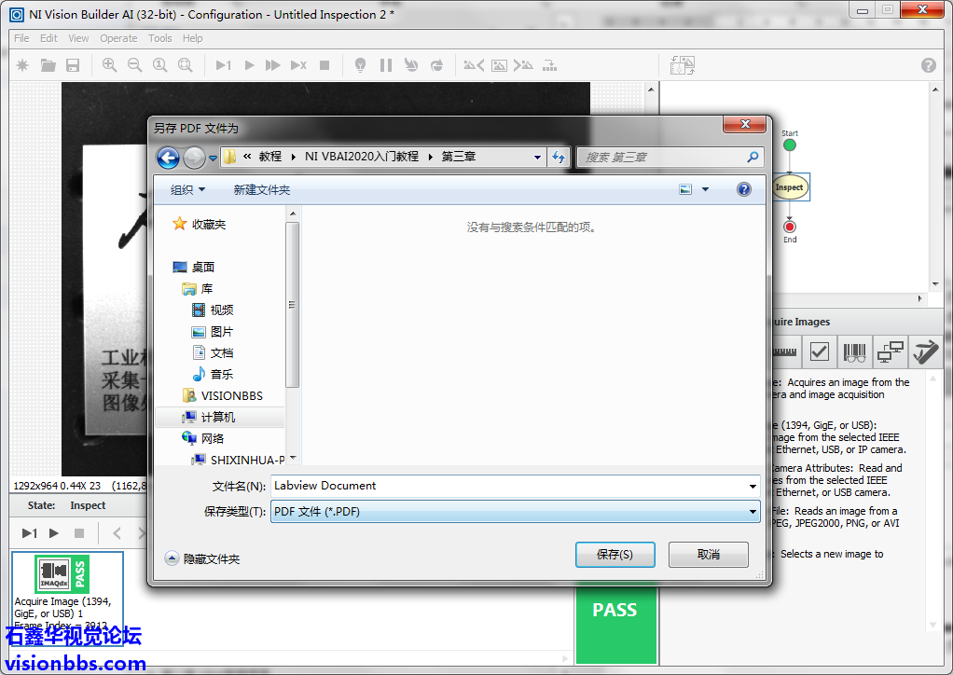Click the blue help icon in the dialog toolbar
Screen dimensions: 953x675
pyautogui.click(x=743, y=189)
